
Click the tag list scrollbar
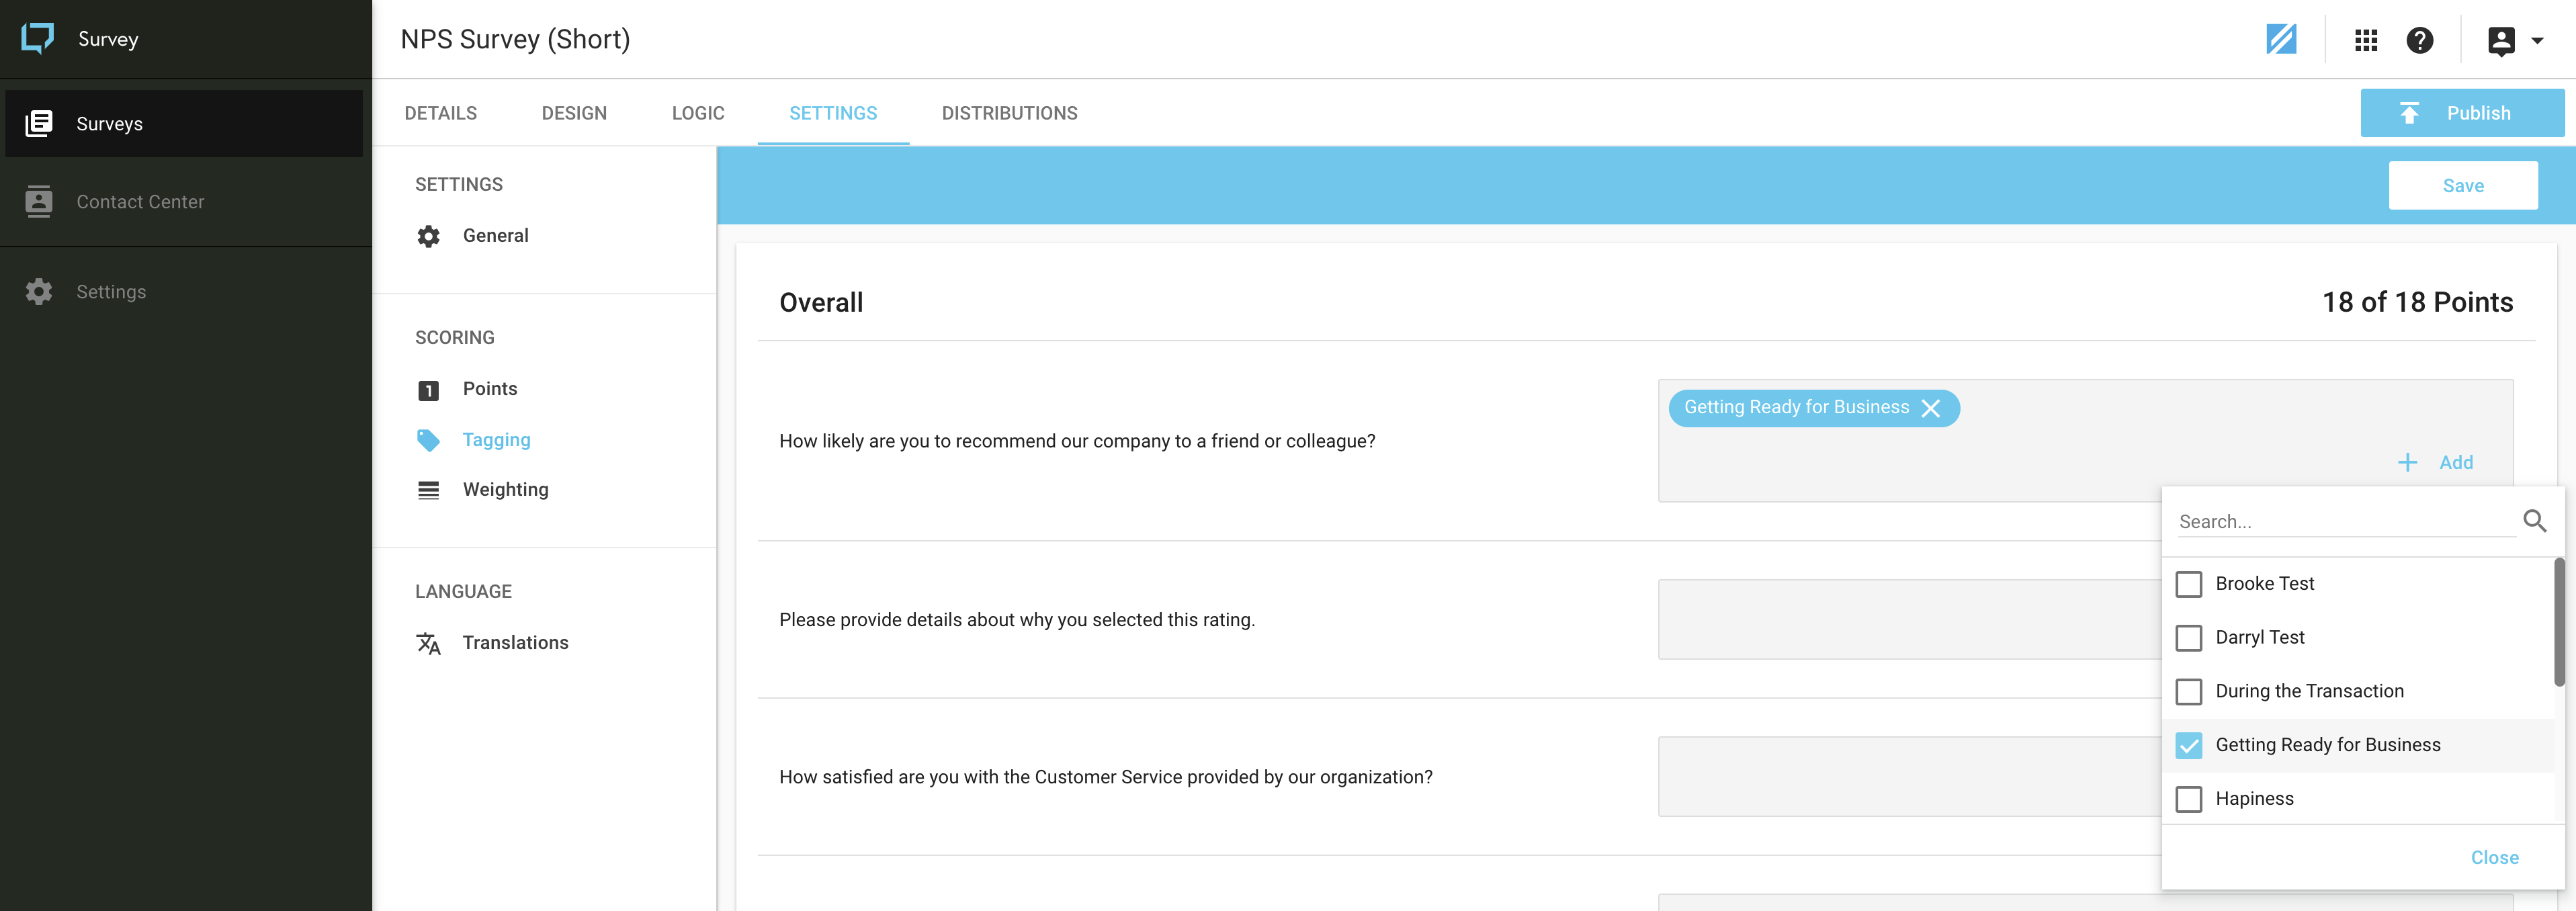click(2559, 622)
